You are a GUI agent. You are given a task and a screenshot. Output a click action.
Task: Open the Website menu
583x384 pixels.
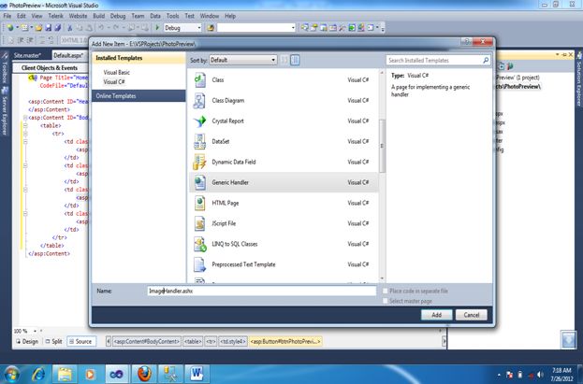[78, 16]
